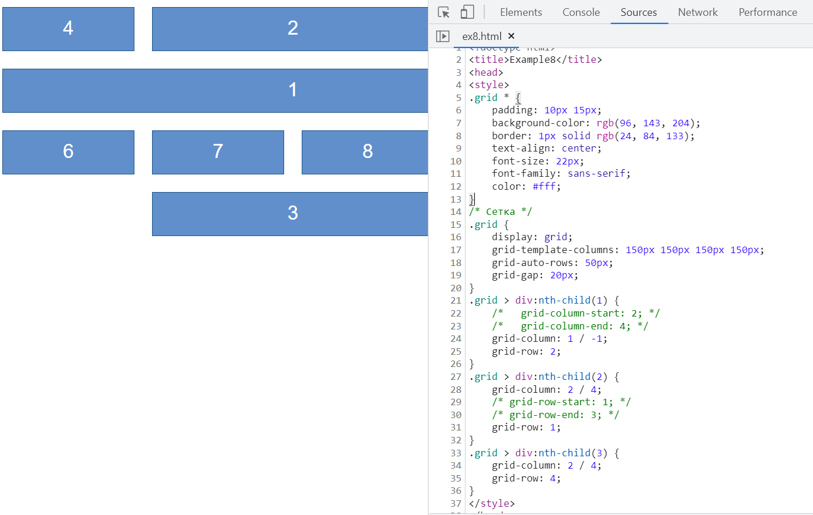Open the Console tab
Screen dimensions: 813x515
[x=581, y=12]
